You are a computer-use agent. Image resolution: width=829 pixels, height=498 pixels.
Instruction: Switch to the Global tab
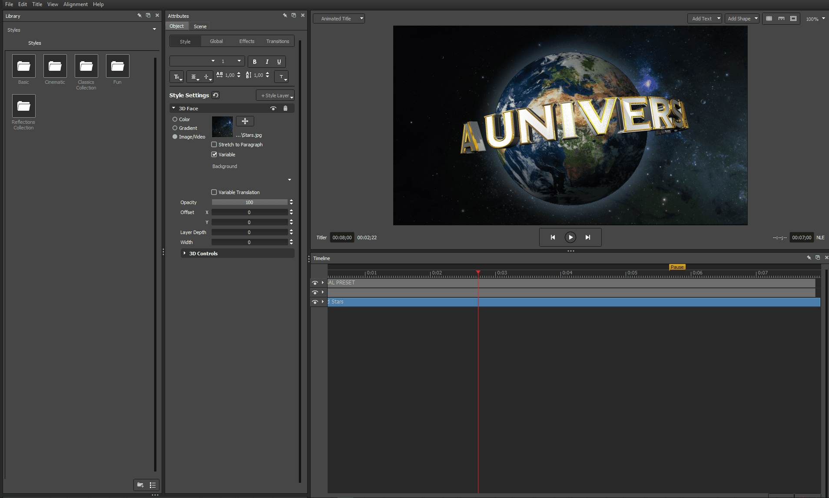(216, 41)
